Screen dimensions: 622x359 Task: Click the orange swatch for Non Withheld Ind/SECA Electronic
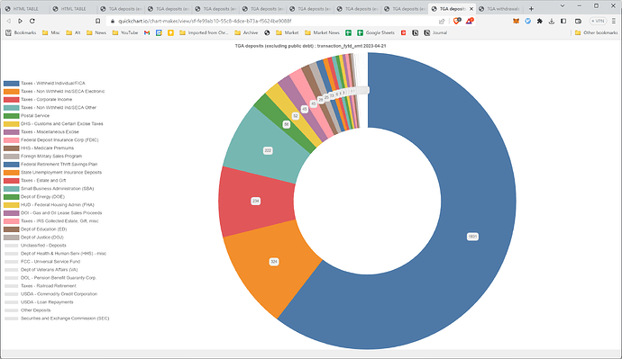coord(11,92)
